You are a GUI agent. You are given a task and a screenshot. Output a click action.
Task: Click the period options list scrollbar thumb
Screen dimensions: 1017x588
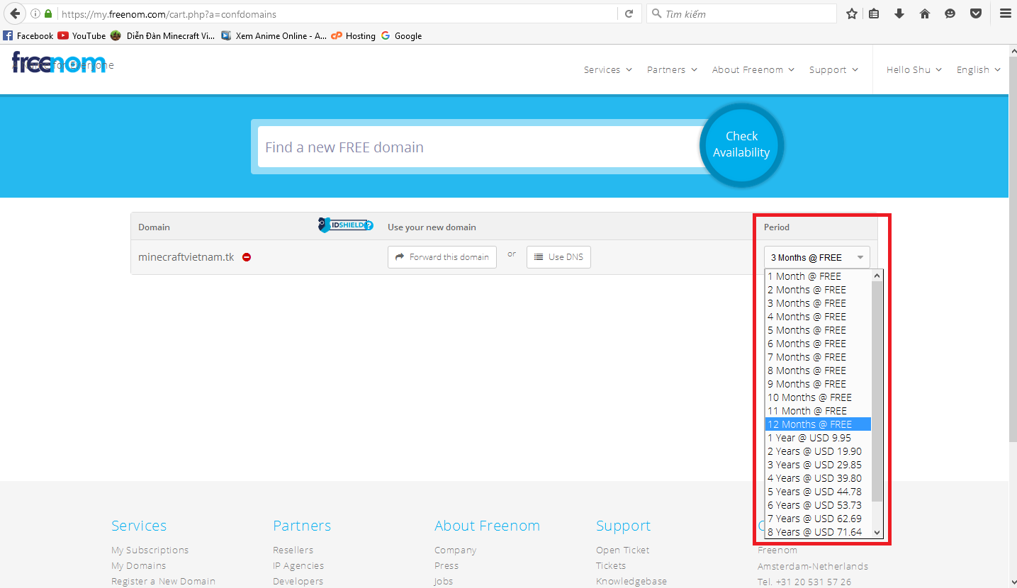(877, 391)
